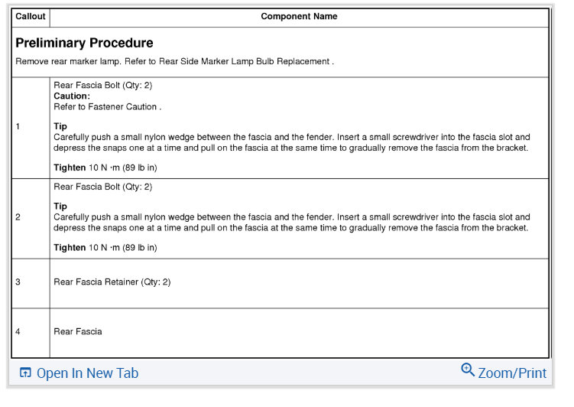Image resolution: width=574 pixels, height=407 pixels.
Task: Click callout number 3 cell
Action: [x=18, y=282]
